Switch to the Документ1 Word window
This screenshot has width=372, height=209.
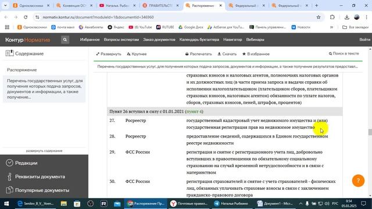276,204
